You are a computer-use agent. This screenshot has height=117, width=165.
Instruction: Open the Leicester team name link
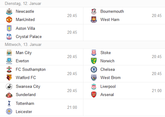click(x=24, y=112)
